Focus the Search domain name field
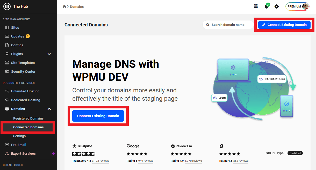This screenshot has height=170, width=316. pyautogui.click(x=228, y=25)
